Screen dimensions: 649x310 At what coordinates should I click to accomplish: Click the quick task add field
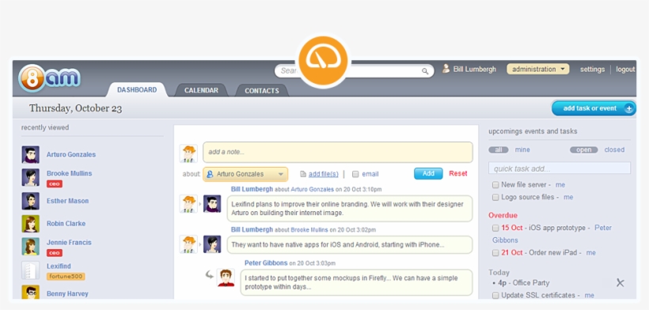(560, 168)
